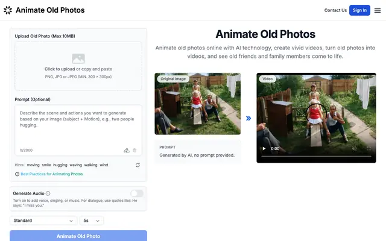Click the Original image thumbnail

[x=197, y=104]
